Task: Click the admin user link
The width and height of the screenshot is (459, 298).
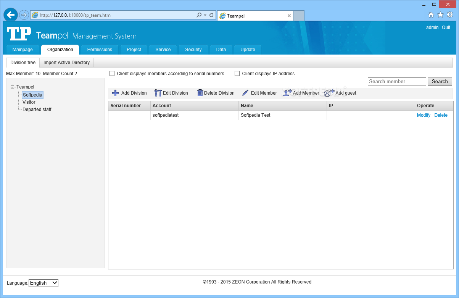Action: click(432, 27)
